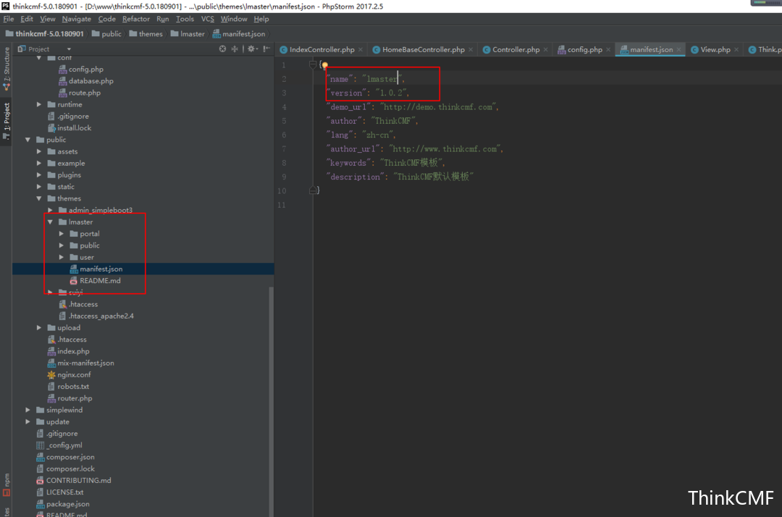Click the public breadcrumb
Image resolution: width=782 pixels, height=517 pixels.
coord(106,34)
